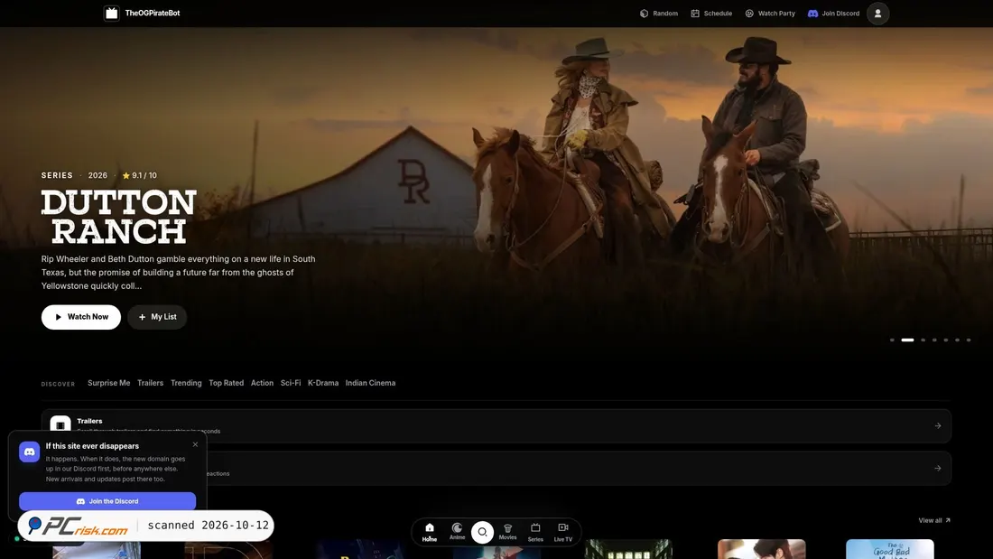Dismiss the site disappears popup
The width and height of the screenshot is (993, 559).
[195, 444]
